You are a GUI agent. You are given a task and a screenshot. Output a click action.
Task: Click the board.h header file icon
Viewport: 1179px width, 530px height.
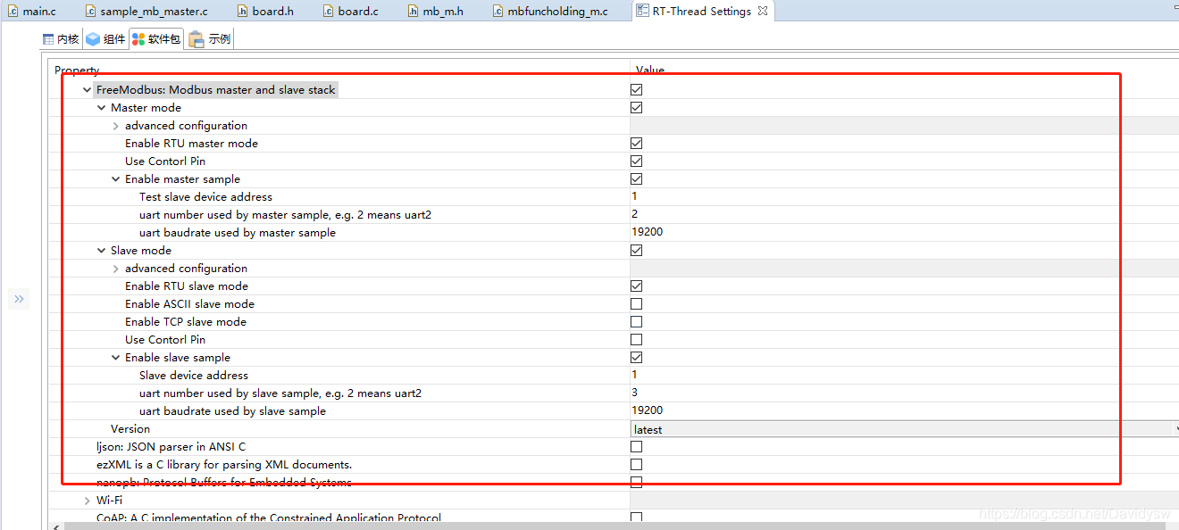point(243,12)
